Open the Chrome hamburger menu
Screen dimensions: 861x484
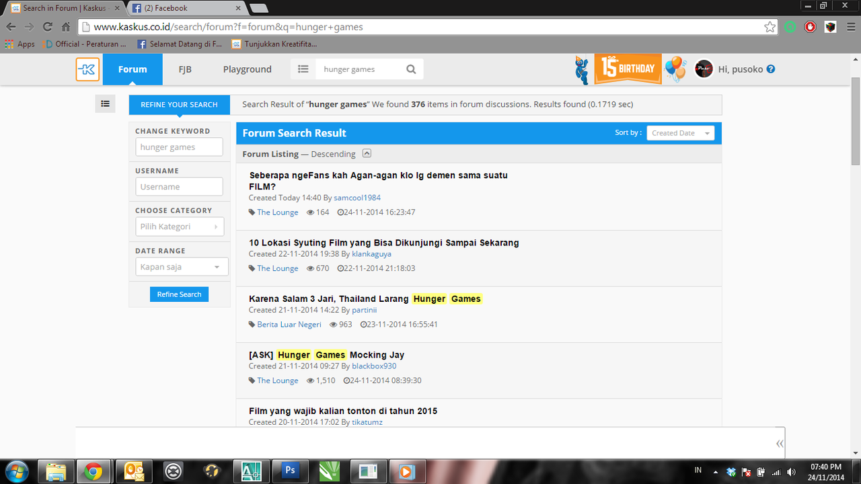[x=850, y=27]
